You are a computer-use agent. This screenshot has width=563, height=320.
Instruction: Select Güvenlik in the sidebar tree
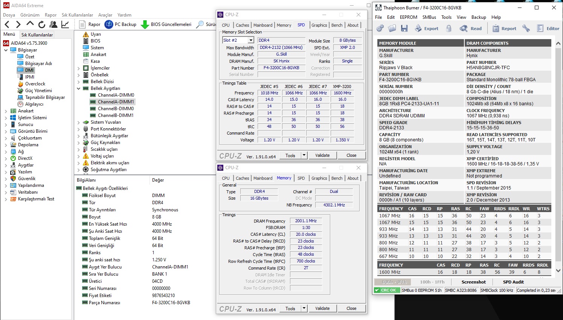[23, 179]
